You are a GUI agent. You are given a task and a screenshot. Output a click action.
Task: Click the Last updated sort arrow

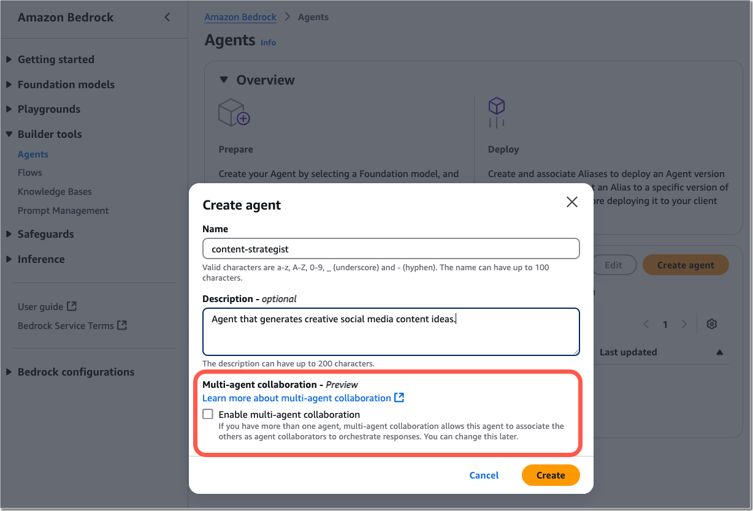(x=719, y=352)
